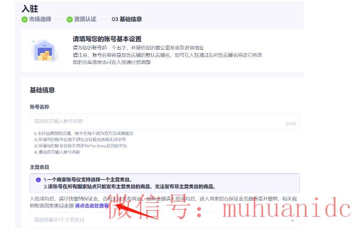Image resolution: width=359 pixels, height=228 pixels.
Task: Click the heading 请填写您的账号基本设置
Action: pos(107,39)
